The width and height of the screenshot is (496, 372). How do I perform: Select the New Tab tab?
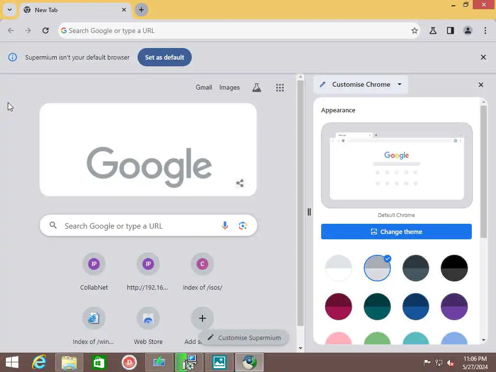pyautogui.click(x=75, y=10)
